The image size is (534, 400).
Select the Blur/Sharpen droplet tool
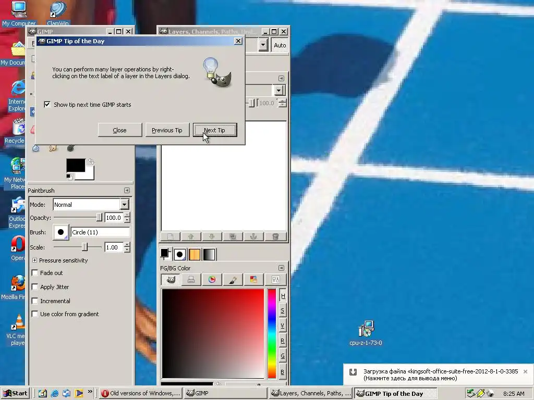(36, 148)
